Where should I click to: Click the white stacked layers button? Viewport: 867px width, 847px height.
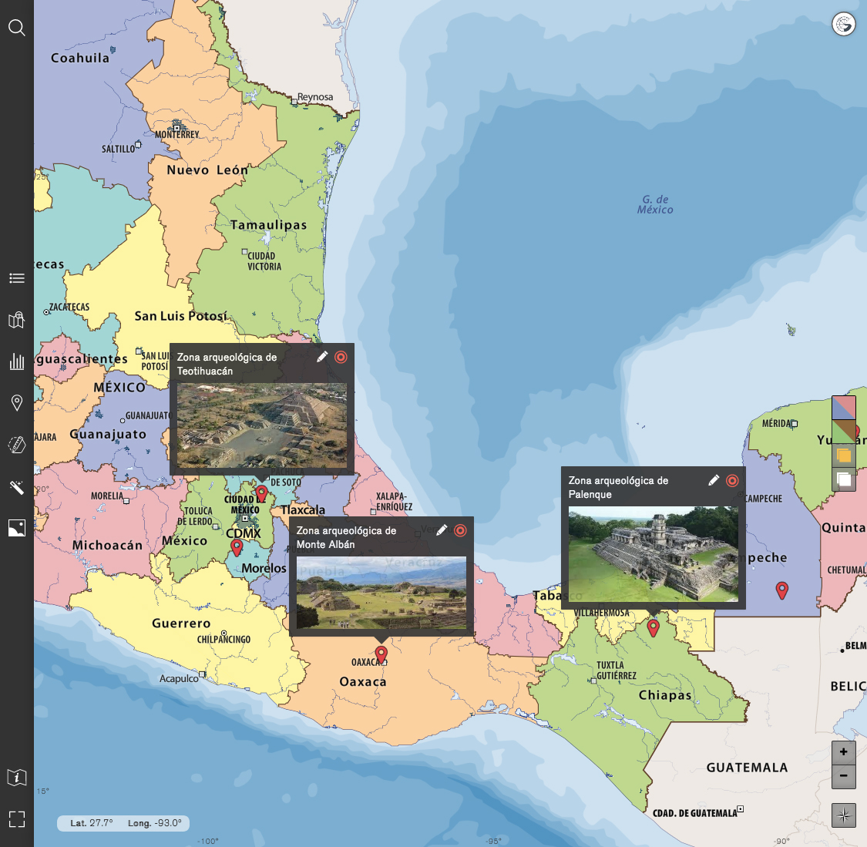844,479
